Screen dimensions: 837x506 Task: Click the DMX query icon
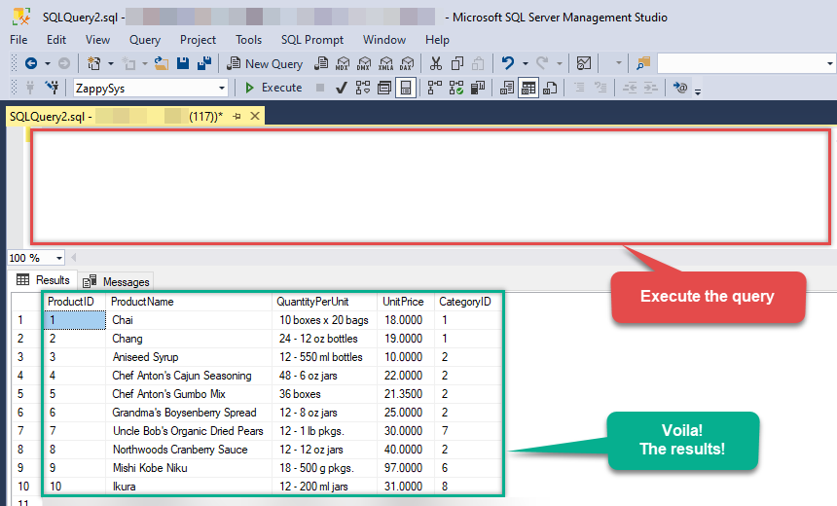pyautogui.click(x=364, y=63)
